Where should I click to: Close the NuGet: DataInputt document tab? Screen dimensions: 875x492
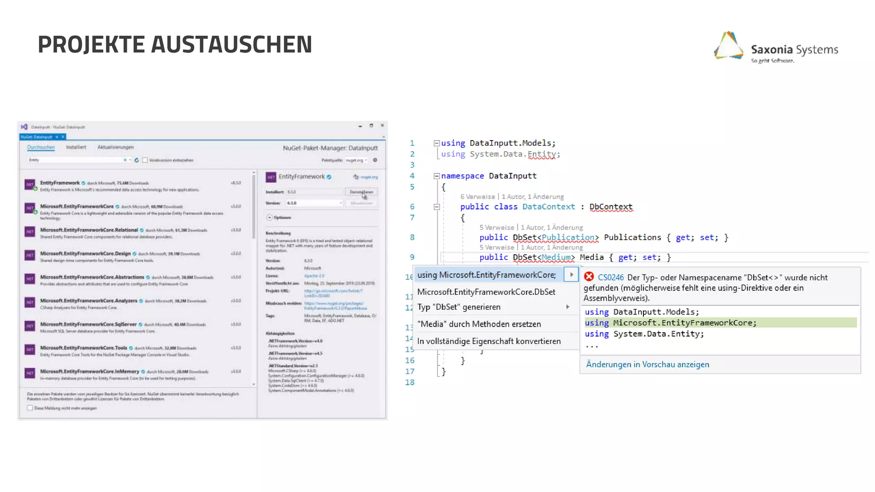coord(63,137)
